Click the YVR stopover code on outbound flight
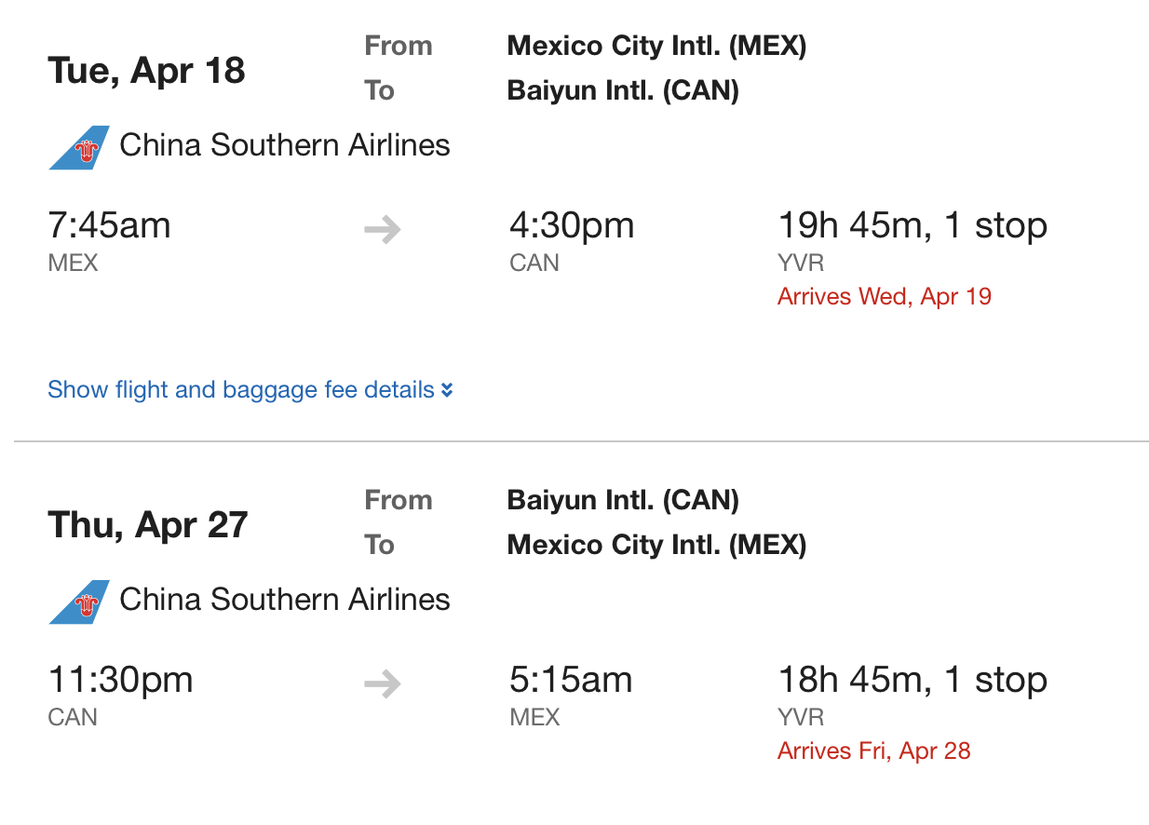The width and height of the screenshot is (1149, 825). click(x=801, y=263)
